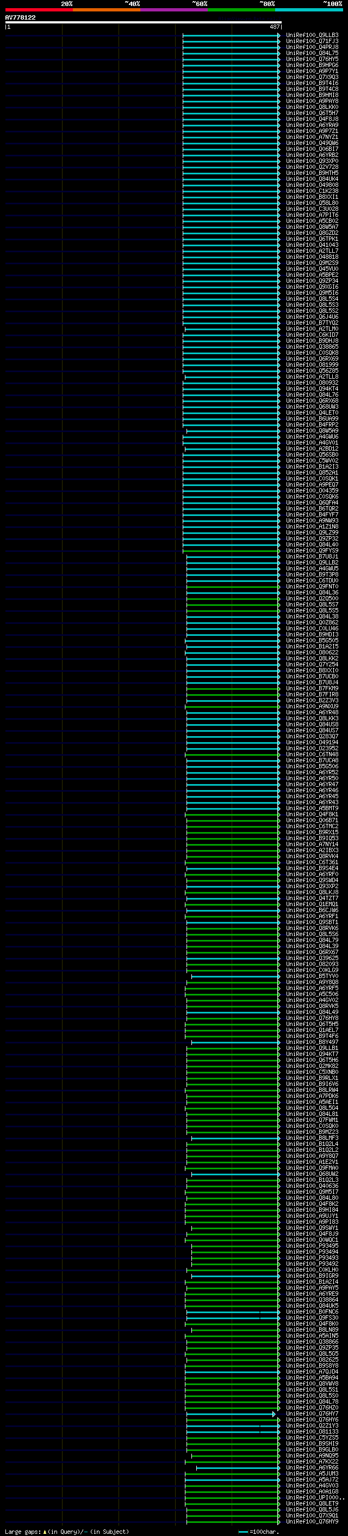Click label UniRef100_B7U8J1
Screen dimensions: 348x1536
point(312,556)
